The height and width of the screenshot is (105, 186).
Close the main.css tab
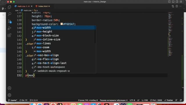32,6
